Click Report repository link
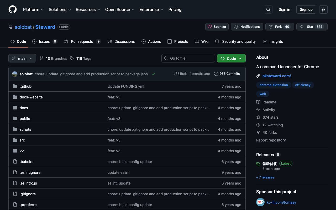 pos(271,140)
